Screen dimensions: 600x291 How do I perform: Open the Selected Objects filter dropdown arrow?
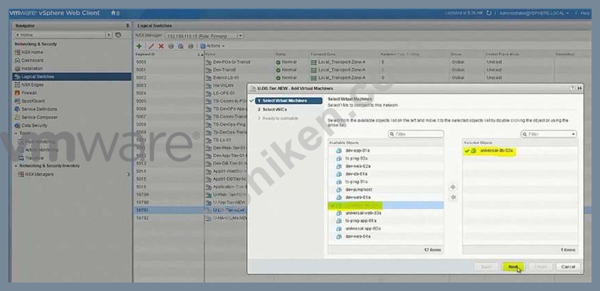[573, 134]
